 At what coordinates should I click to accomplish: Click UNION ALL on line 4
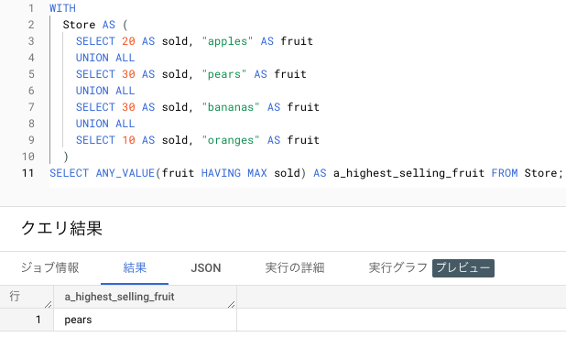coord(105,58)
